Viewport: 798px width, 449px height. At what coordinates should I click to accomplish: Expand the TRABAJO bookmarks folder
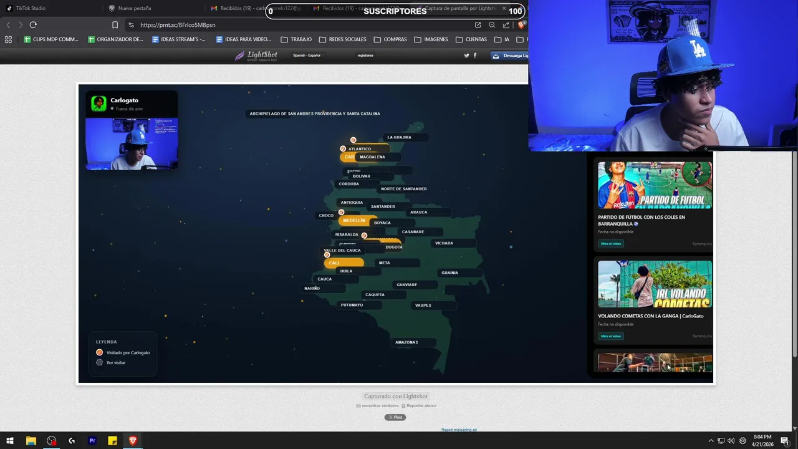pyautogui.click(x=296, y=39)
